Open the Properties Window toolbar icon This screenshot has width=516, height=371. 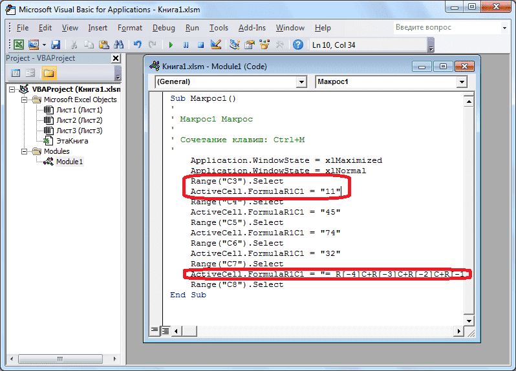pyautogui.click(x=249, y=45)
